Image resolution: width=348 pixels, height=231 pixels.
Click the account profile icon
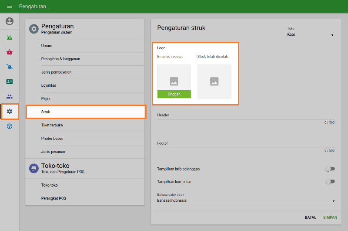click(x=10, y=21)
